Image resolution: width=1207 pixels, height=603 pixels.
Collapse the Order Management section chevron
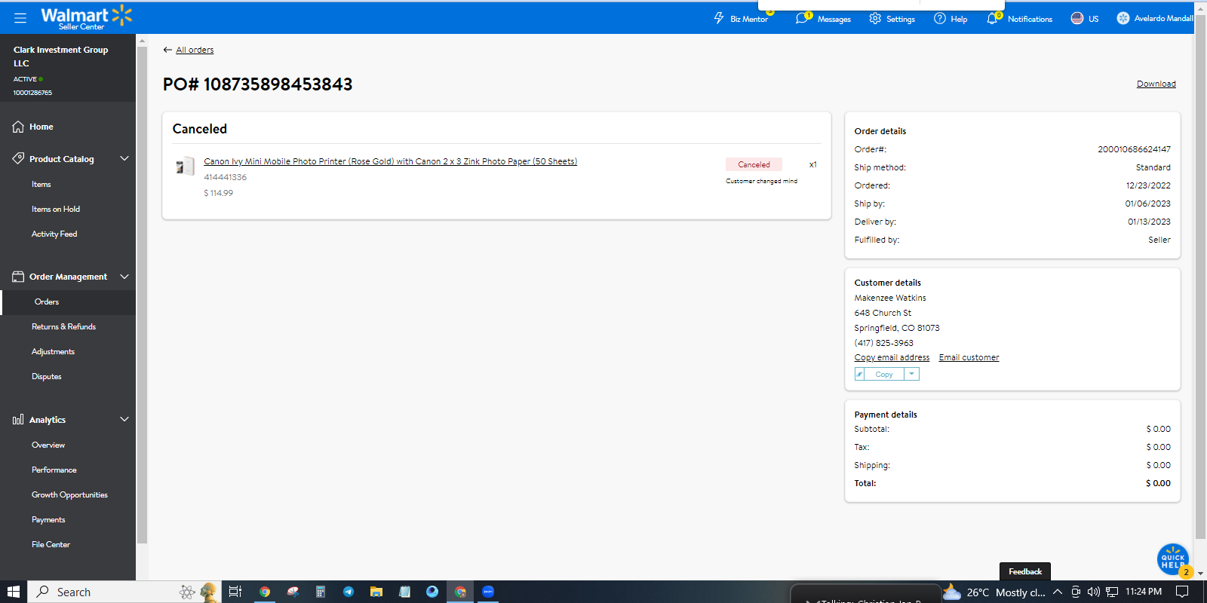pos(124,277)
